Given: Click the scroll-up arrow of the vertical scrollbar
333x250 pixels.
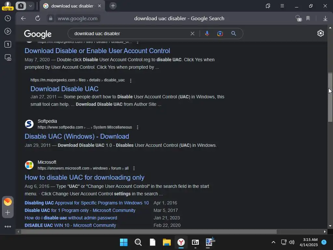Looking at the screenshot, I should (x=330, y=28).
